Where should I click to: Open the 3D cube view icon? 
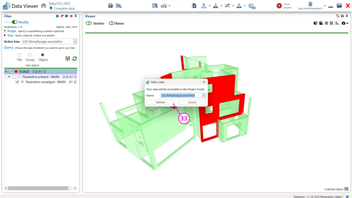(251, 6)
